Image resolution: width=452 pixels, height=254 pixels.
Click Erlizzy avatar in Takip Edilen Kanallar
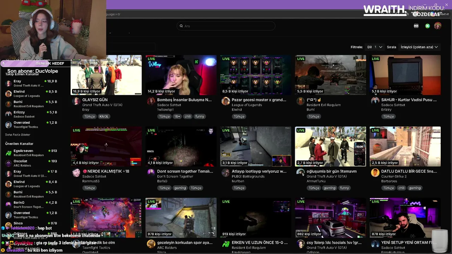8,114
